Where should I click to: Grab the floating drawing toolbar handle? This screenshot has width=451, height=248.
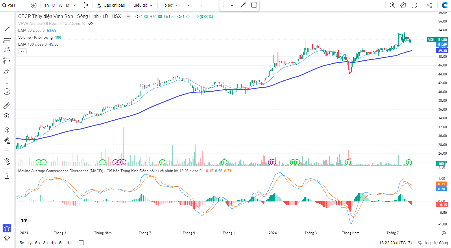point(223,5)
